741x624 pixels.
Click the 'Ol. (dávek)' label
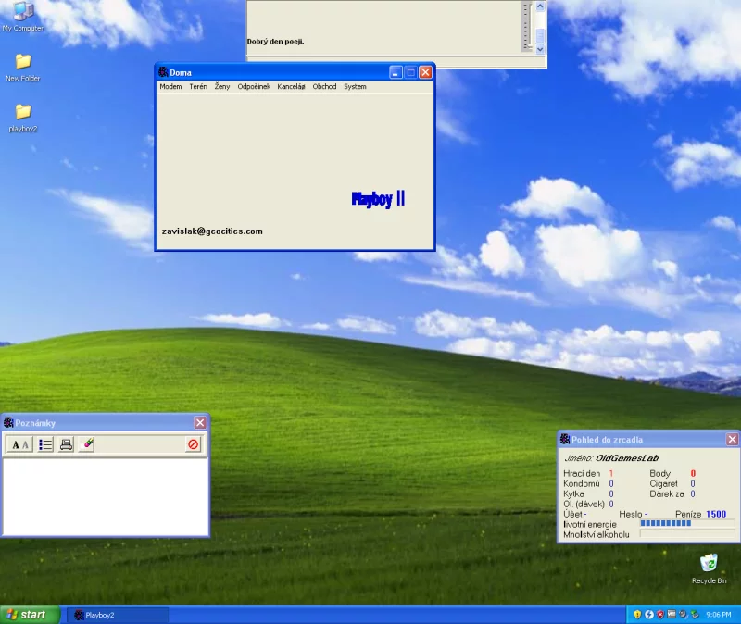point(584,504)
